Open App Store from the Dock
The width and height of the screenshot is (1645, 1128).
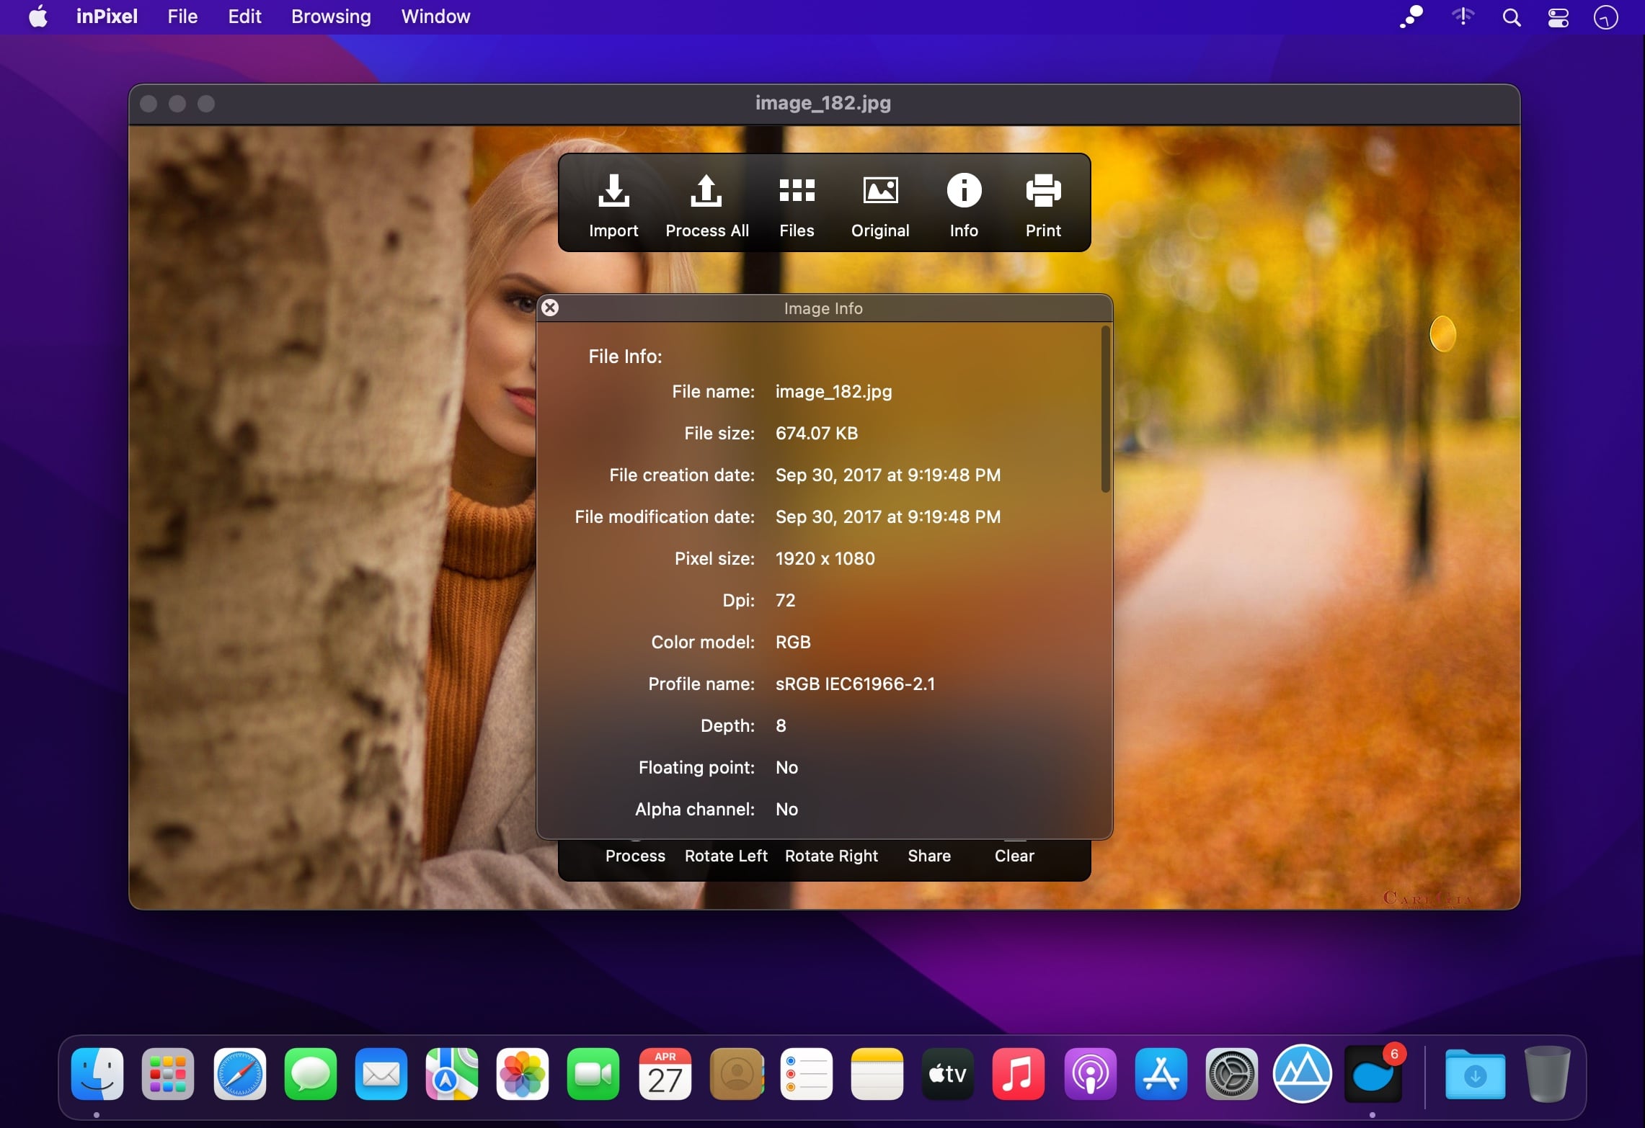click(x=1161, y=1074)
